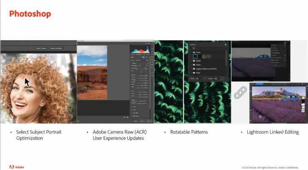Click Cancel in the Camera Raw dialog
This screenshot has height=170, width=308.
[x=135, y=121]
